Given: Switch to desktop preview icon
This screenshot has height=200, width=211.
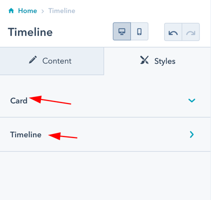Looking at the screenshot, I should 122,31.
